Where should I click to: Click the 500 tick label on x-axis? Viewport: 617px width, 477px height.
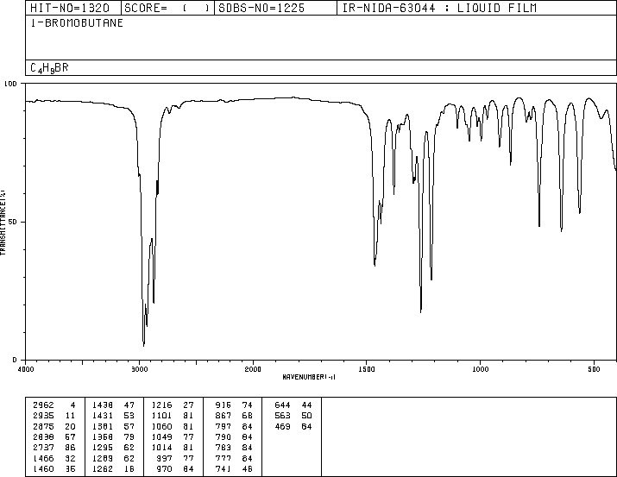[594, 369]
